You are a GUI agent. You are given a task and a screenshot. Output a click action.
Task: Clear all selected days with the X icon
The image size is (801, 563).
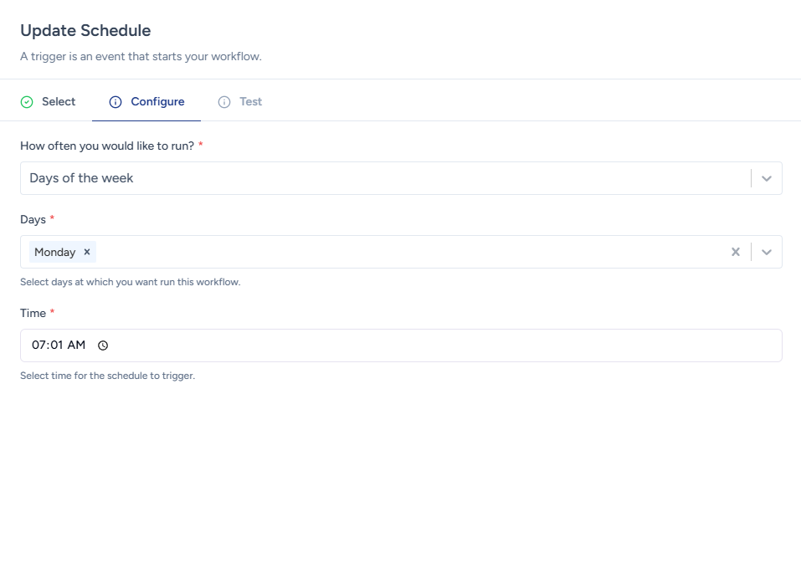pos(736,252)
